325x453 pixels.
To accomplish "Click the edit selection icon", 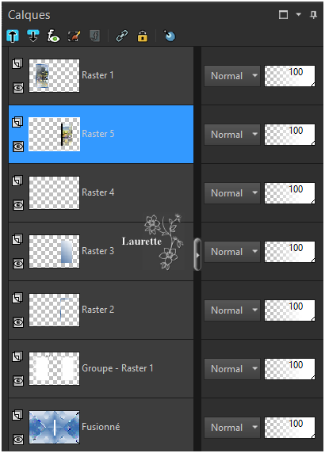I will coord(74,36).
